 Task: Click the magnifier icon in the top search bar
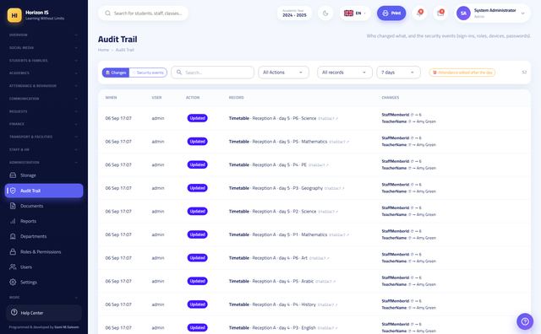click(x=107, y=13)
